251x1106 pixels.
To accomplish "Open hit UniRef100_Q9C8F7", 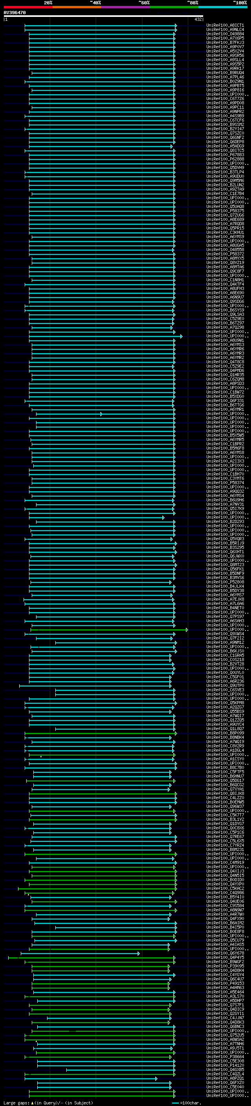I will tap(225, 271).
